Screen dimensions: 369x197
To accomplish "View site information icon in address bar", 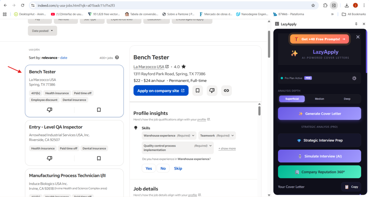I will [x=33, y=5].
